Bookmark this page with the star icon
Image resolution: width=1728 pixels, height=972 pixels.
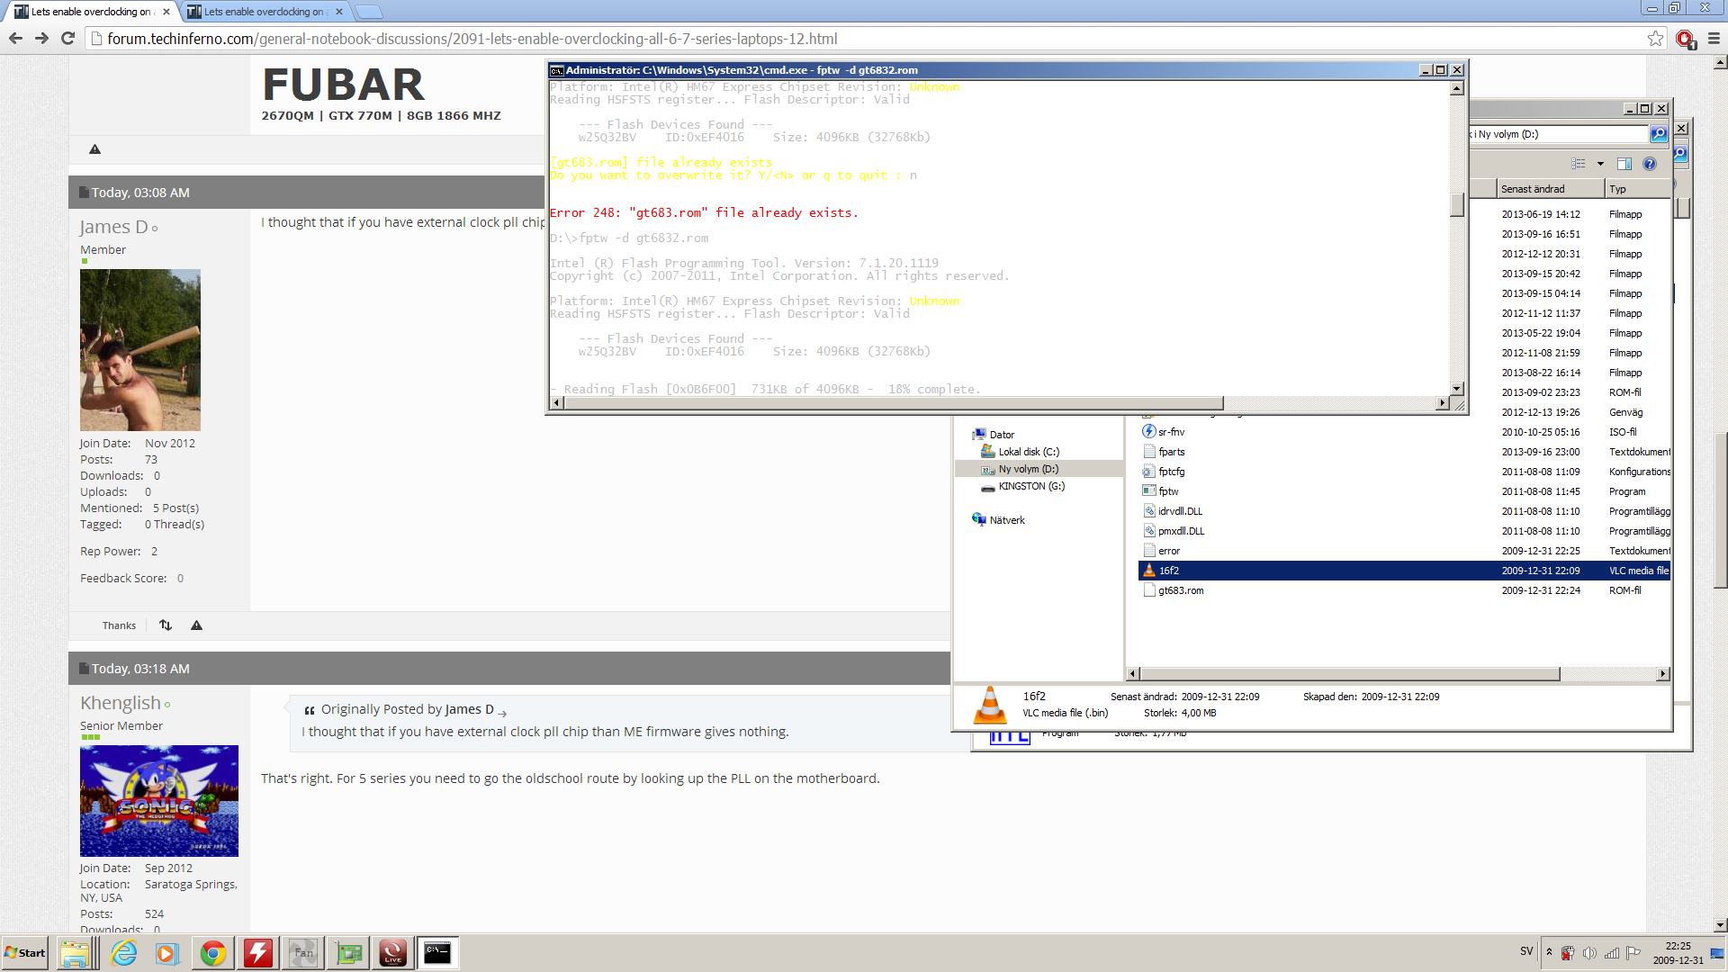[1655, 39]
